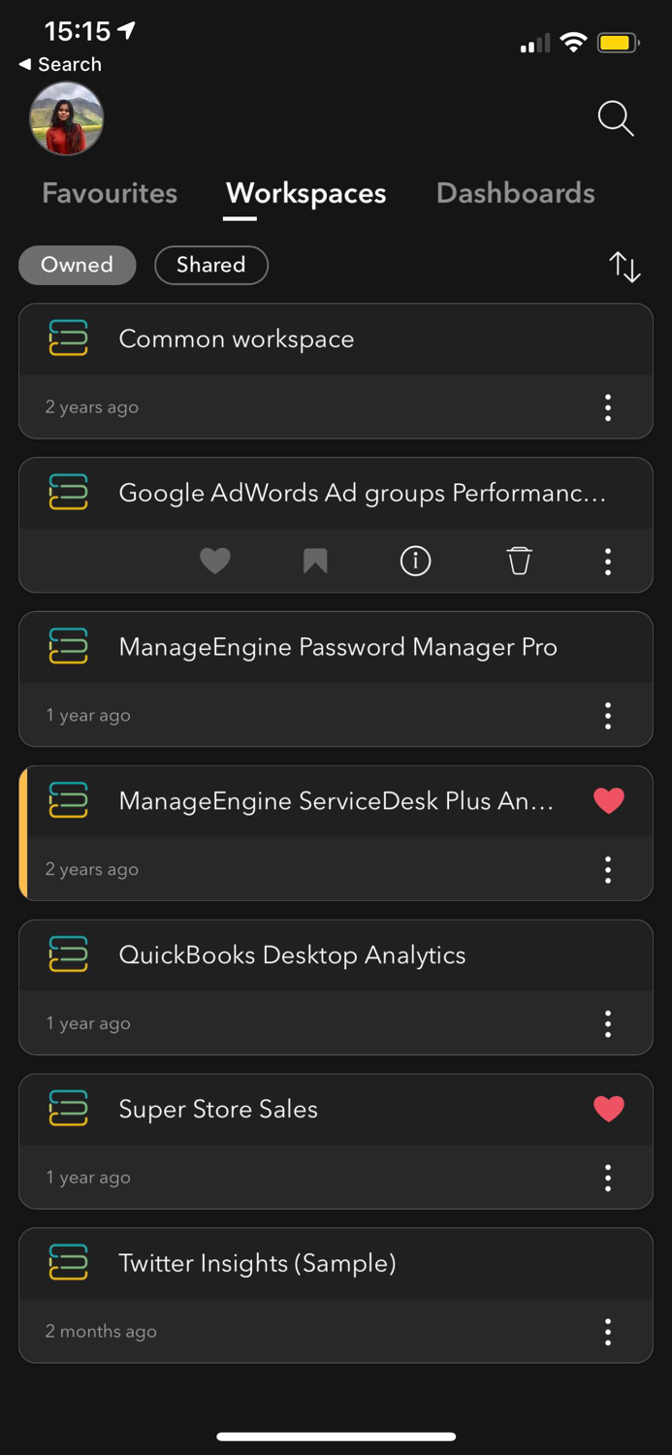Delete Google AdWords workspace via trash icon
The image size is (672, 1455).
pos(520,561)
